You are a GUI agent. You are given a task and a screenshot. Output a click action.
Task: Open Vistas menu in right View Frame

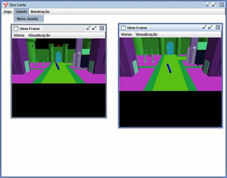coord(126,34)
